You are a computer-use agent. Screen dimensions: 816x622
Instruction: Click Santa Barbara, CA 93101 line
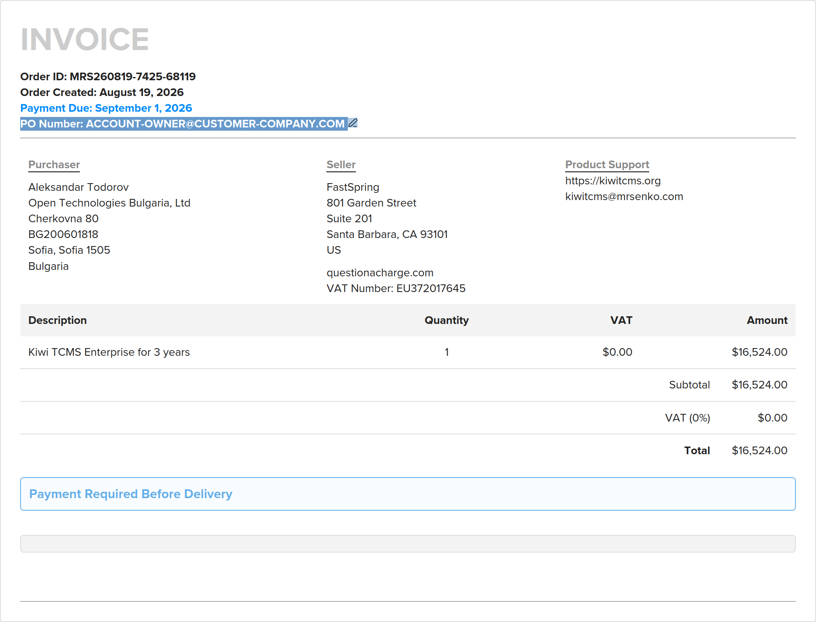click(x=387, y=234)
